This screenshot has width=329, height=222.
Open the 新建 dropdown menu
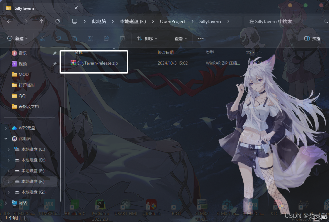(17, 38)
